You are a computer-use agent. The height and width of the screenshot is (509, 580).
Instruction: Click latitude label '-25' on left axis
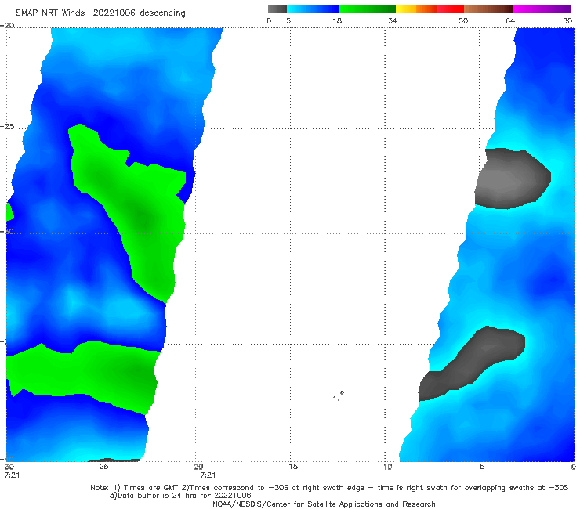coord(7,127)
